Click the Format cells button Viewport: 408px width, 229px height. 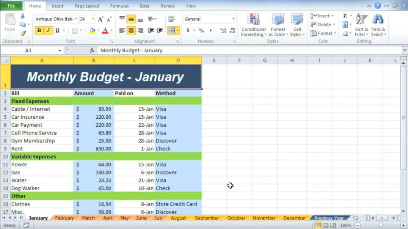pos(323,33)
